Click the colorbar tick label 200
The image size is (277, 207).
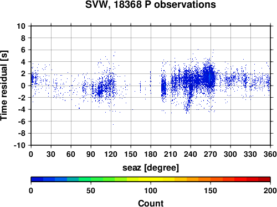click(270, 190)
